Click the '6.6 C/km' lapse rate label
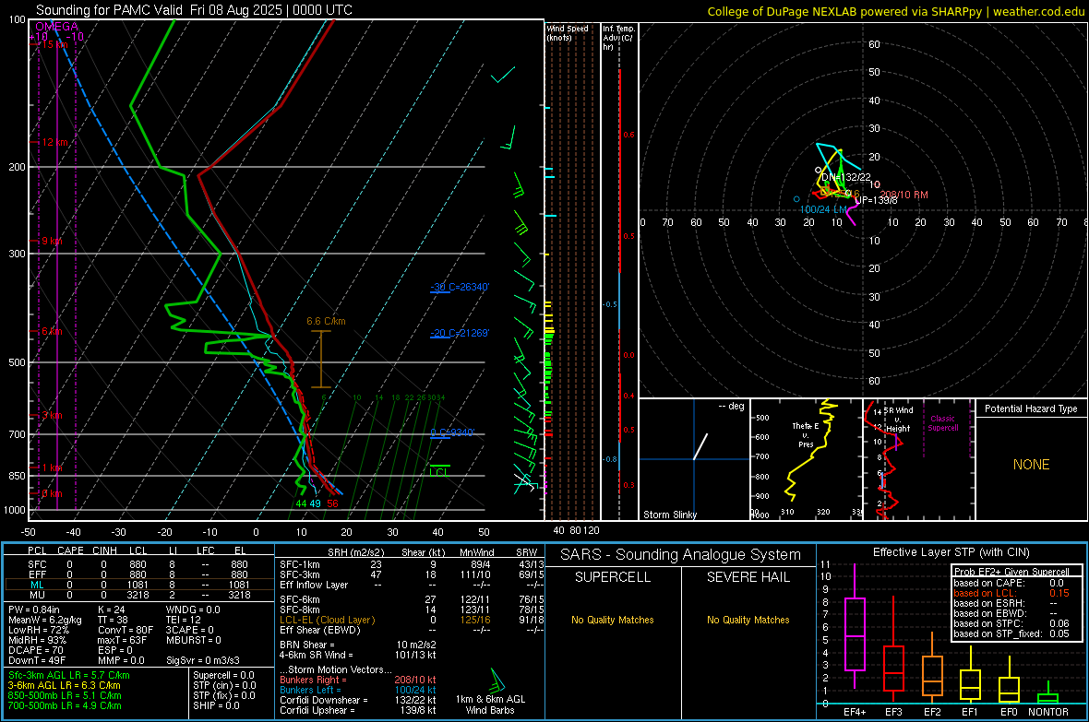 click(326, 322)
